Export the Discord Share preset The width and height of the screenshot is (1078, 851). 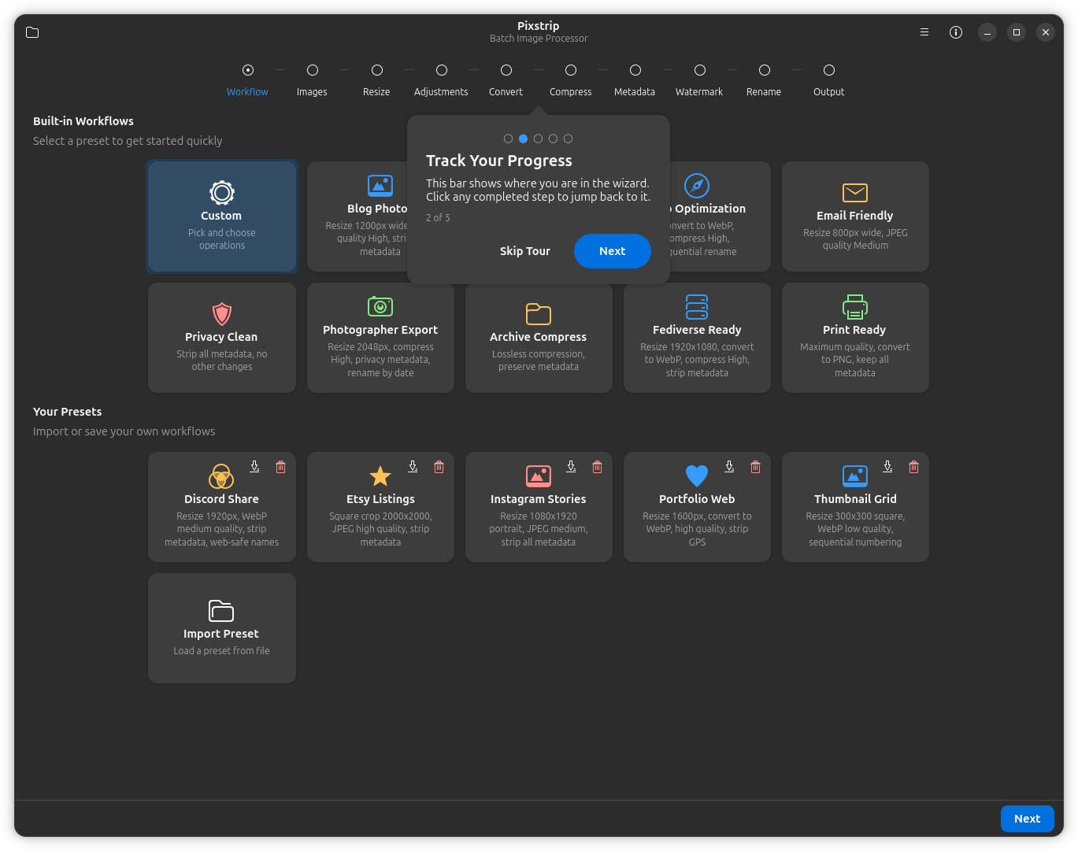[254, 467]
